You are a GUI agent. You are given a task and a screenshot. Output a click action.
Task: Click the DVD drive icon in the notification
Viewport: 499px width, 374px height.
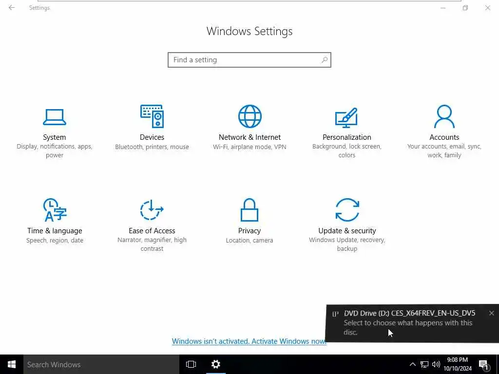click(x=335, y=314)
